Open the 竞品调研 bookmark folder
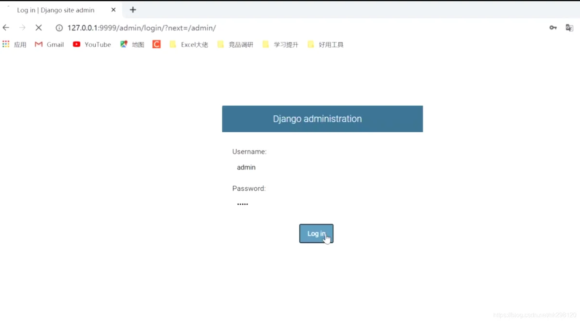The width and height of the screenshot is (580, 322). pos(235,44)
